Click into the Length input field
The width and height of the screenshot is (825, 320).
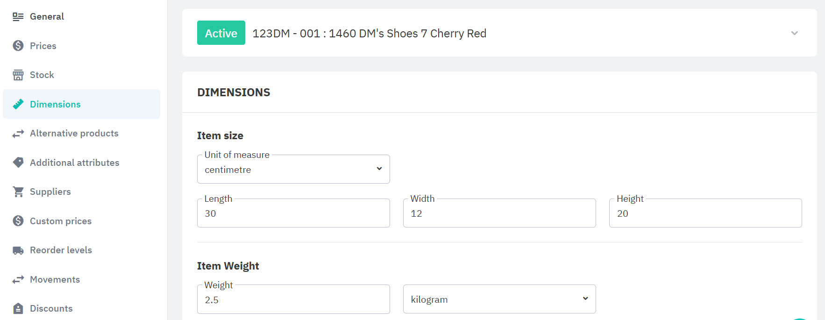[x=293, y=213]
